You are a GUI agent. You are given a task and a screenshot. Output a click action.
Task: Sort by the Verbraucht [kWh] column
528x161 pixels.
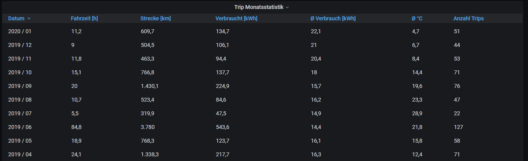(x=236, y=18)
